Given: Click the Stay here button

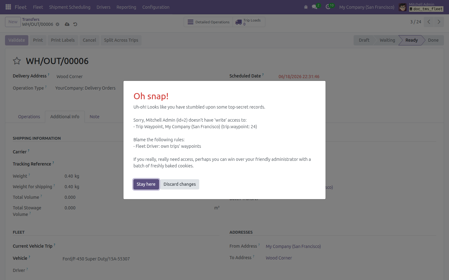Looking at the screenshot, I should coord(146,184).
